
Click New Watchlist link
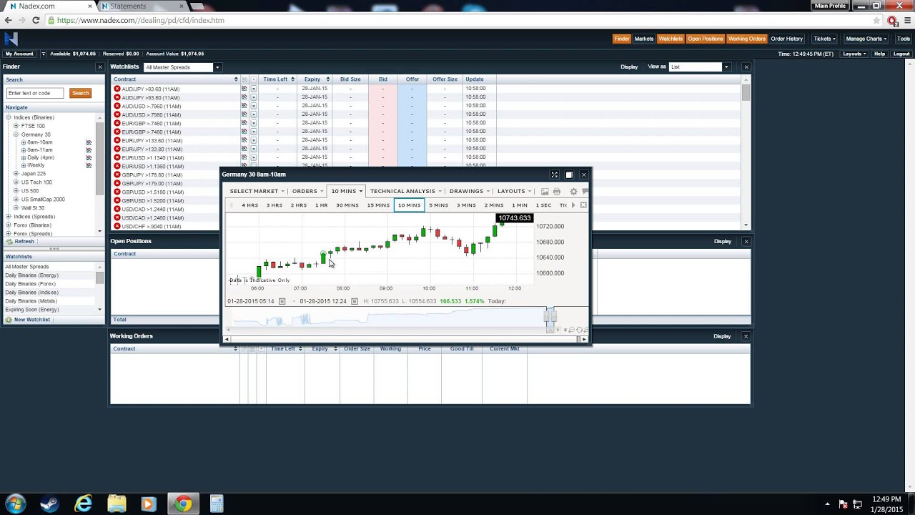coord(28,320)
